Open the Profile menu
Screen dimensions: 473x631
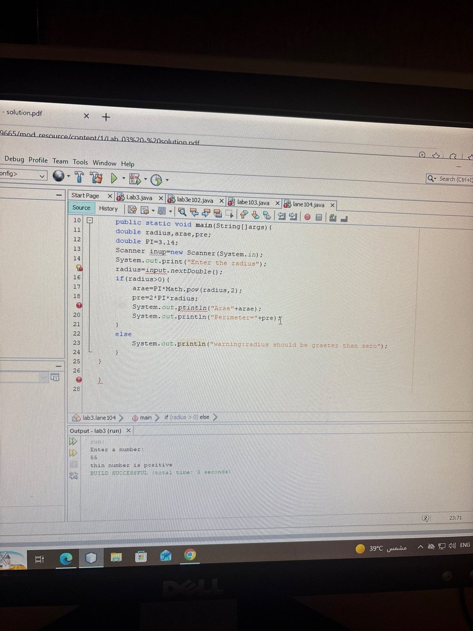[x=38, y=160]
